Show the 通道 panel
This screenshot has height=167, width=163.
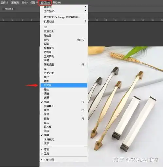(x=64, y=98)
